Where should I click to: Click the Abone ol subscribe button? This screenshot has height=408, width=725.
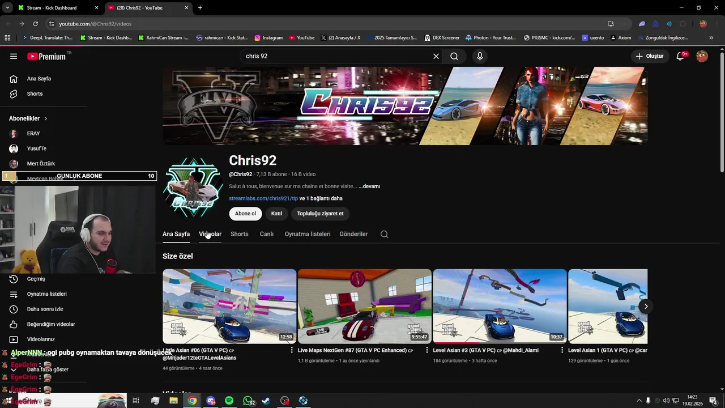click(245, 214)
